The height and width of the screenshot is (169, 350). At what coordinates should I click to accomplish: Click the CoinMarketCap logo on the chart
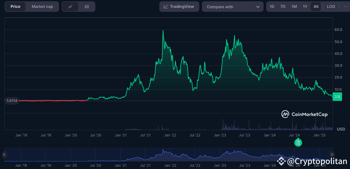tap(304, 114)
